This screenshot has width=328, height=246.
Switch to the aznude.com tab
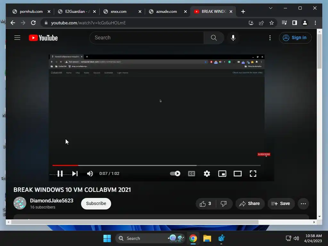coord(166,12)
